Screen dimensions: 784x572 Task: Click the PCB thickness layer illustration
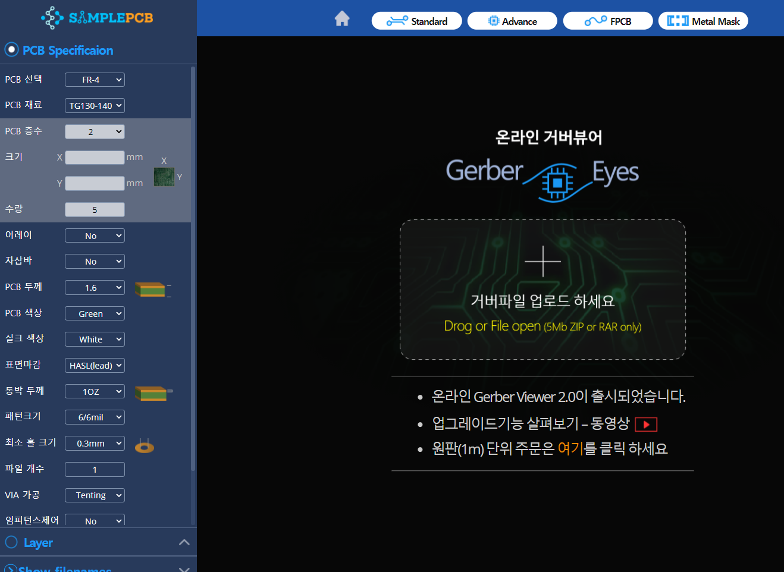(x=150, y=290)
